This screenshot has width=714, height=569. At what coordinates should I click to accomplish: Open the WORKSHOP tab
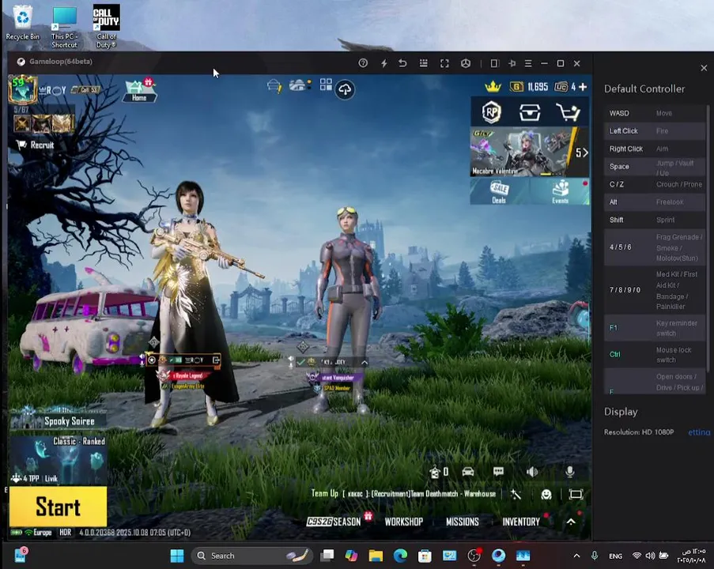pyautogui.click(x=404, y=522)
